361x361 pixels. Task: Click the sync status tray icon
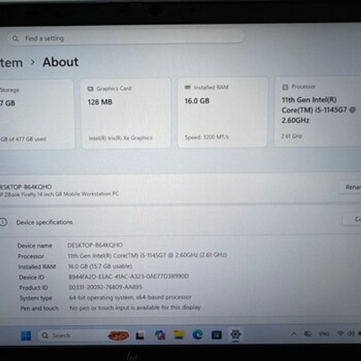click(x=308, y=334)
